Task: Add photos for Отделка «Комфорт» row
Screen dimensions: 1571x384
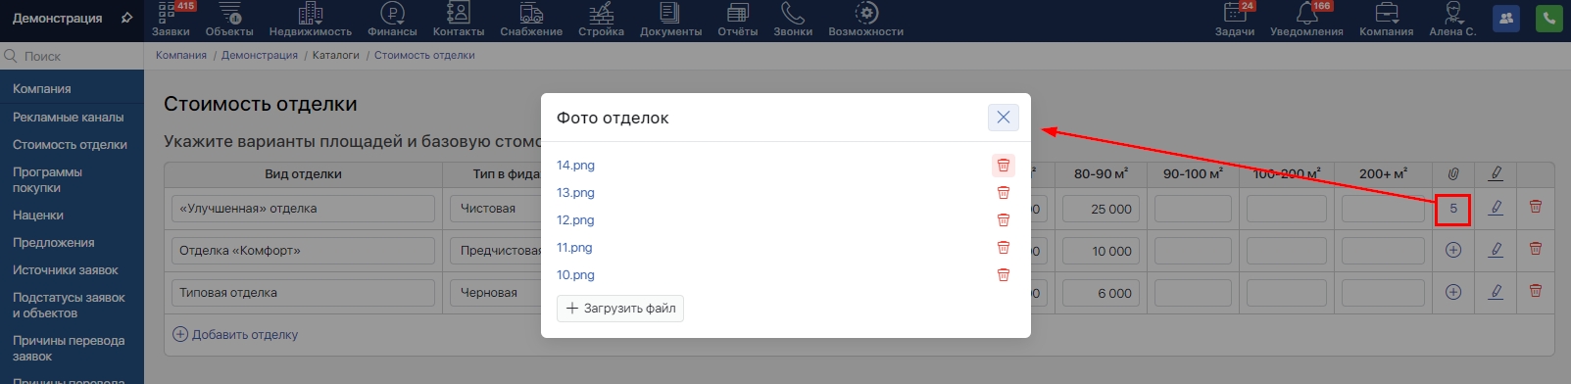Action: 1453,250
